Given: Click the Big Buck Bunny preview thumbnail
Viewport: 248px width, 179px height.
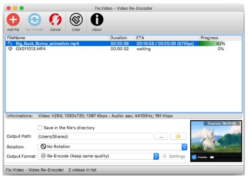Looking at the screenshot, I should point(216,137).
